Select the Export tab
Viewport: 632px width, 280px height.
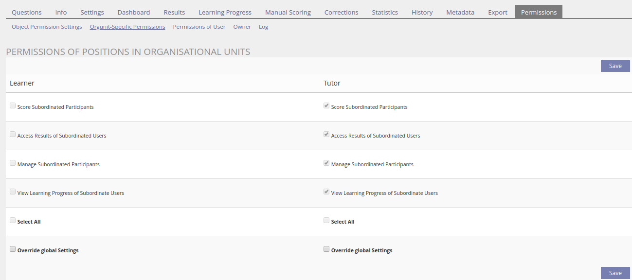point(497,12)
